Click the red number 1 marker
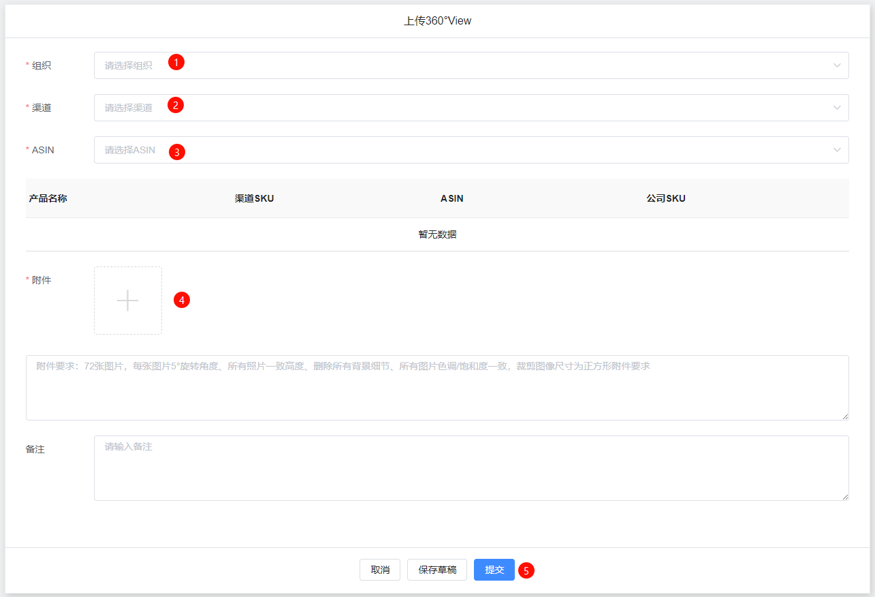Image resolution: width=875 pixels, height=597 pixels. 176,62
